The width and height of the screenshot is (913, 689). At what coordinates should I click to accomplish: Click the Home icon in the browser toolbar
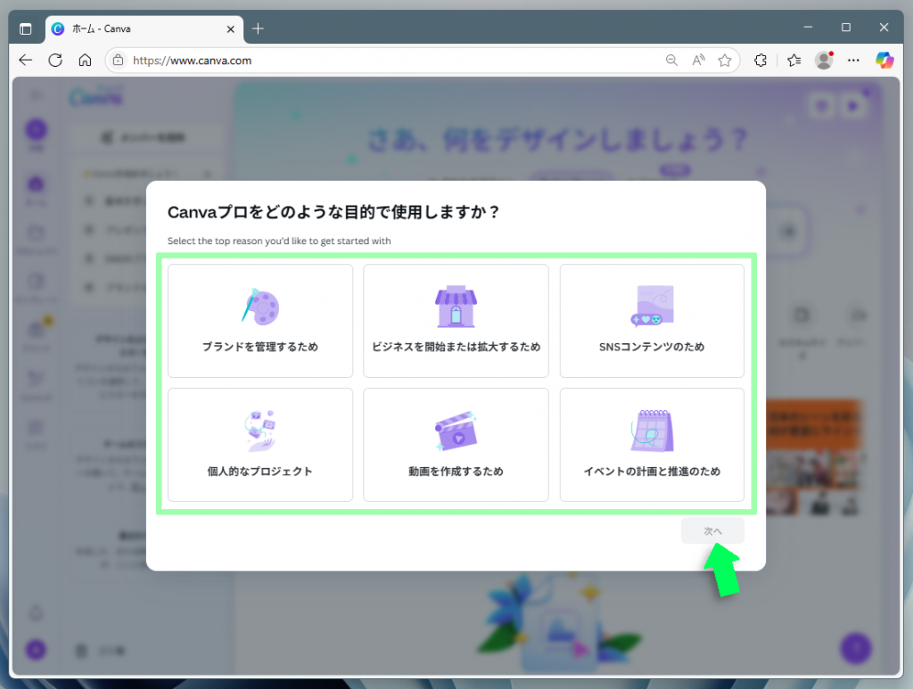(85, 60)
